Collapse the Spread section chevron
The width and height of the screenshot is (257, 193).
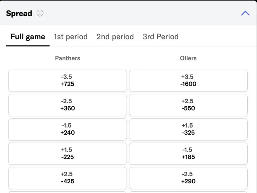tap(245, 13)
